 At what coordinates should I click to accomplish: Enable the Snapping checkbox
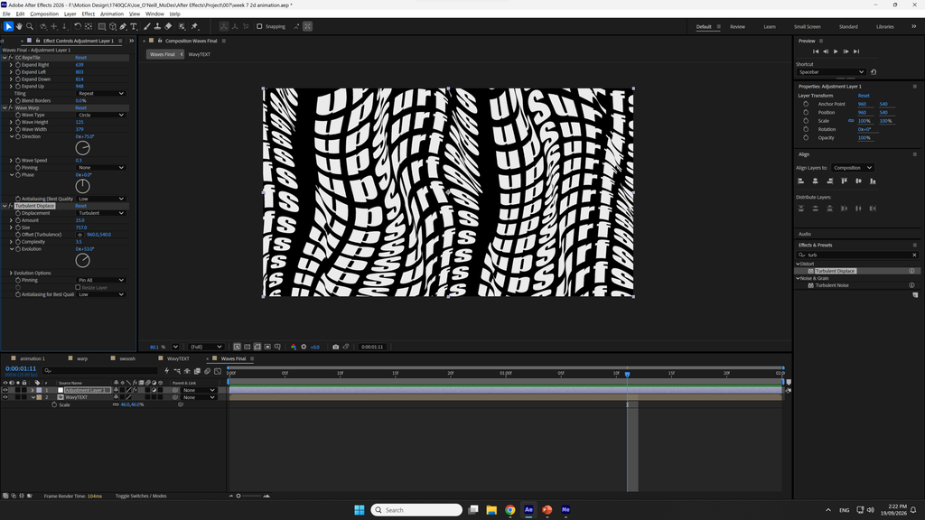pyautogui.click(x=259, y=26)
